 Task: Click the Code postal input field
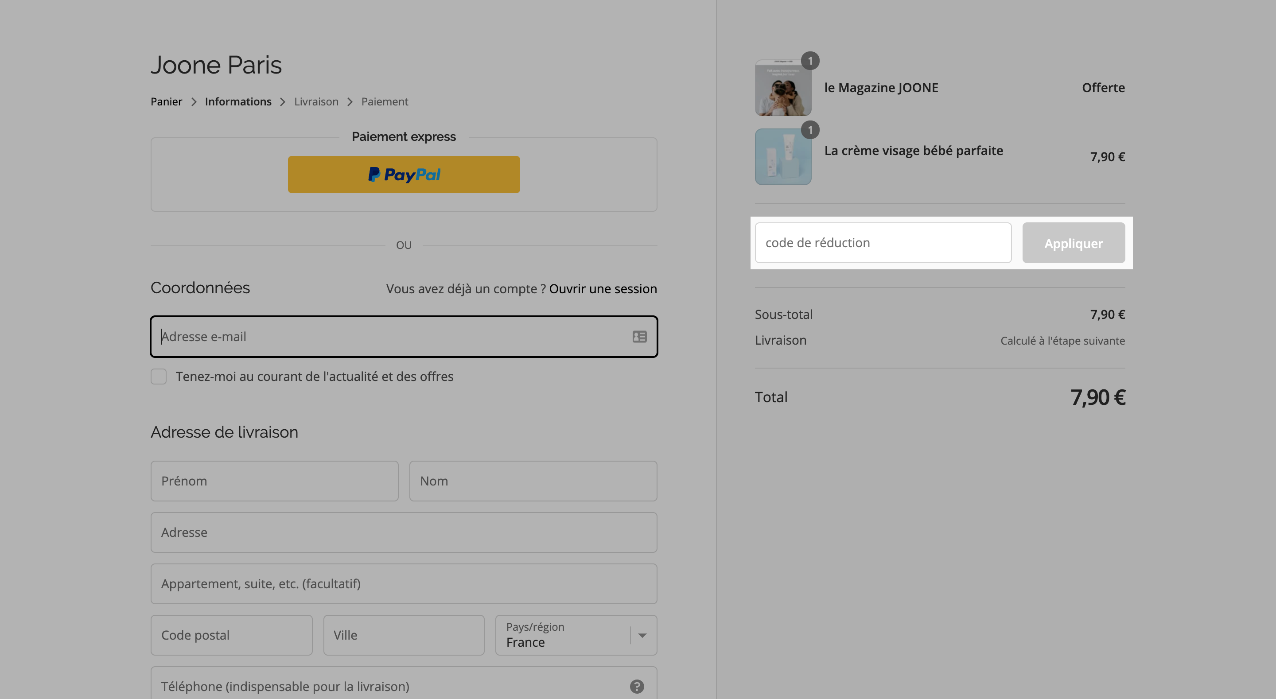point(231,635)
